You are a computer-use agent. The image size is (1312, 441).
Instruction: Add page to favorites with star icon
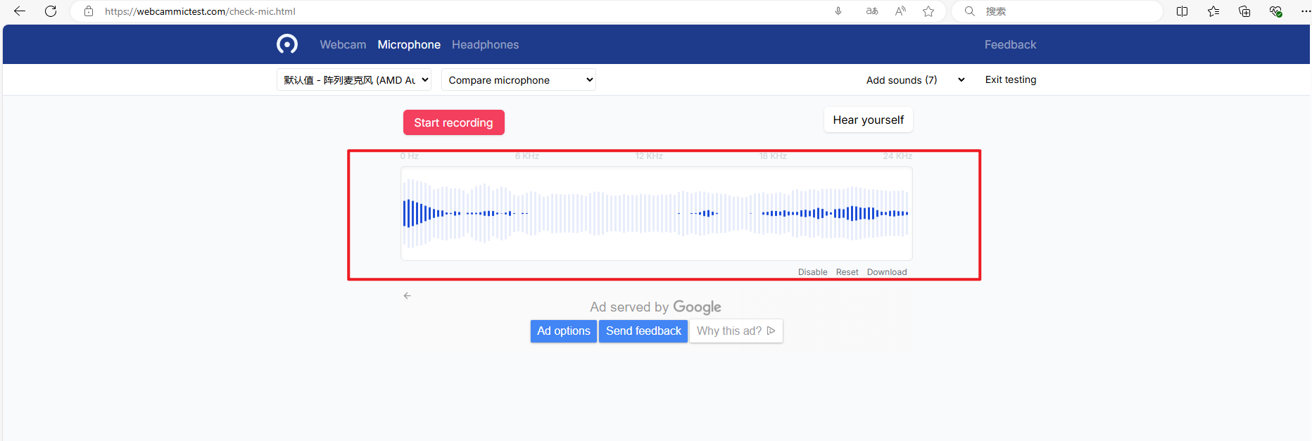point(928,11)
